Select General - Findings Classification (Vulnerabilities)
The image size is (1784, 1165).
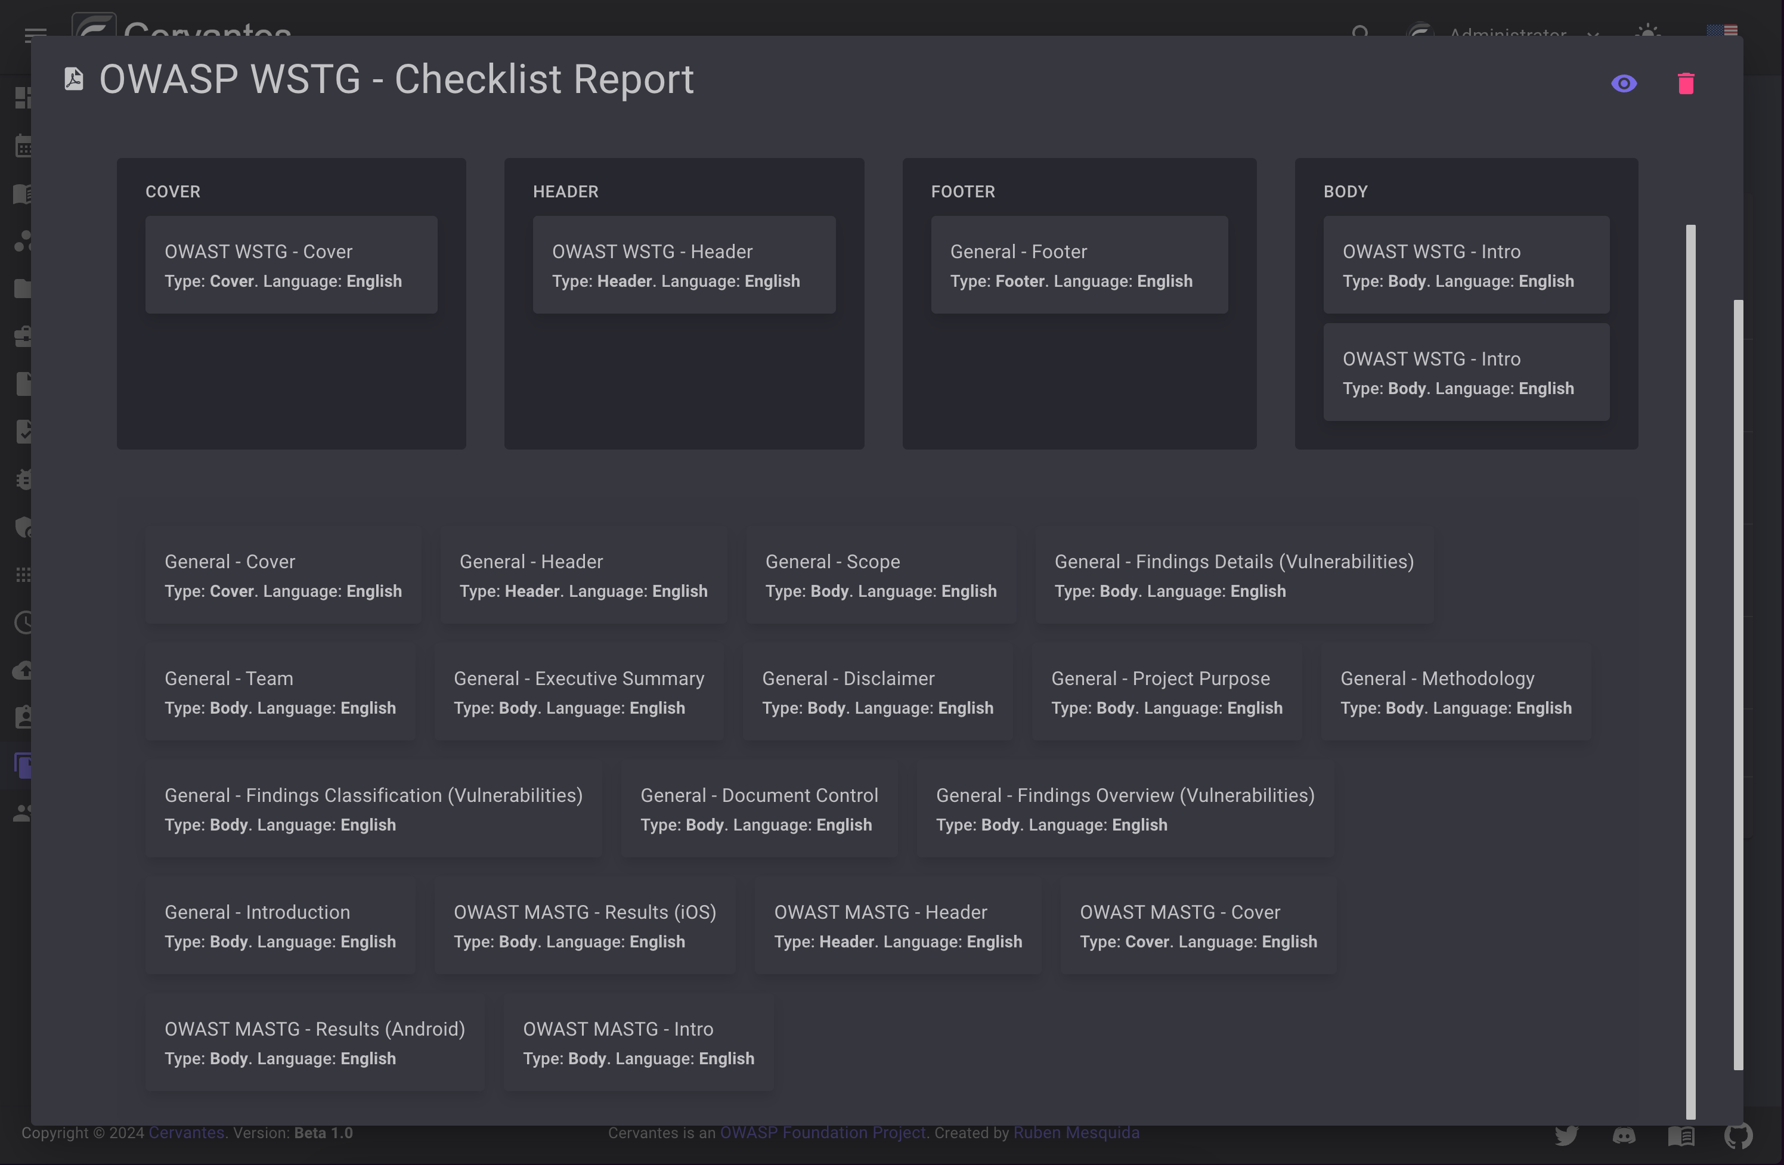pyautogui.click(x=373, y=809)
